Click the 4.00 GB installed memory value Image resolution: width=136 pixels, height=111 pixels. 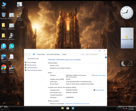pyautogui.click(x=68, y=79)
